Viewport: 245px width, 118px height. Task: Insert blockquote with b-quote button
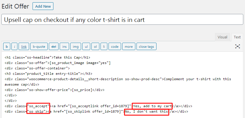(x=39, y=47)
